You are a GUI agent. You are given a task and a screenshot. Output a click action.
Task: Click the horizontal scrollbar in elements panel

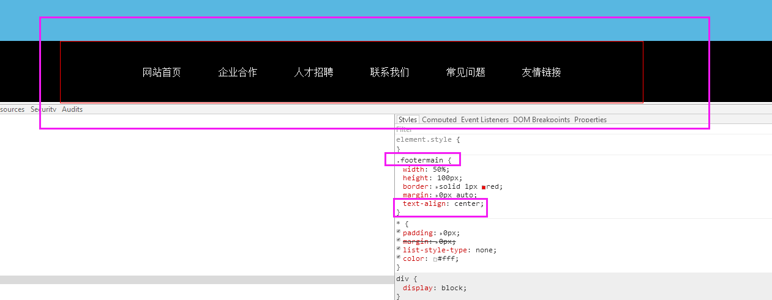(197, 280)
